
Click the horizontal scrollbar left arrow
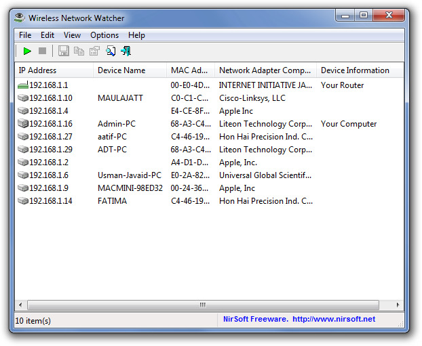point(20,305)
